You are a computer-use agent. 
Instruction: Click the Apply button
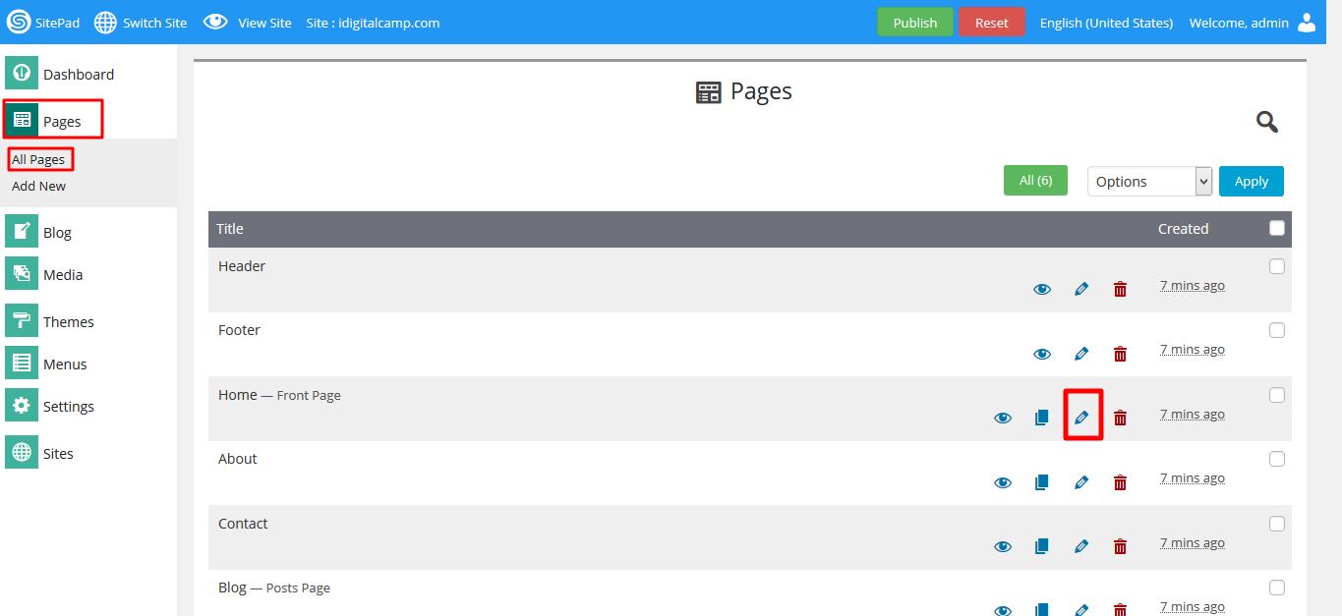click(1252, 181)
